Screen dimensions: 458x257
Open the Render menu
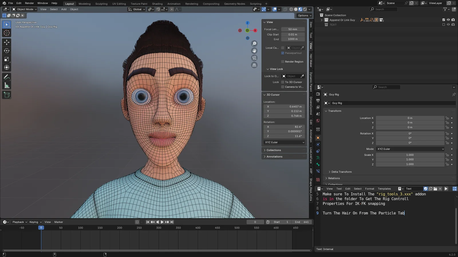[29, 3]
